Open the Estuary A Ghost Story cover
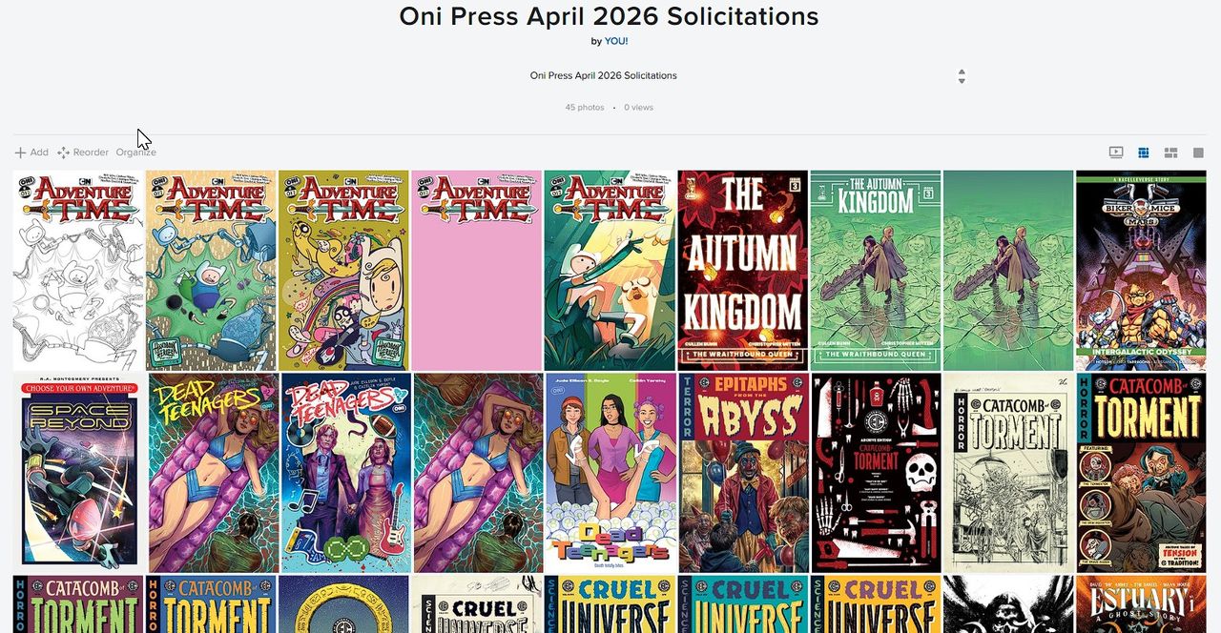 pyautogui.click(x=1141, y=603)
